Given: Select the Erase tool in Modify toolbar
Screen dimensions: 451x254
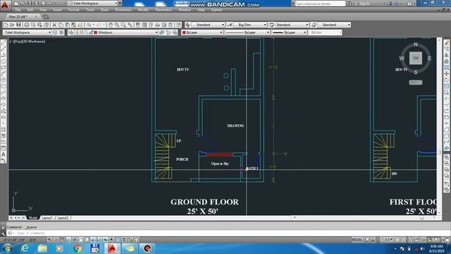Looking at the screenshot, I should [446, 42].
